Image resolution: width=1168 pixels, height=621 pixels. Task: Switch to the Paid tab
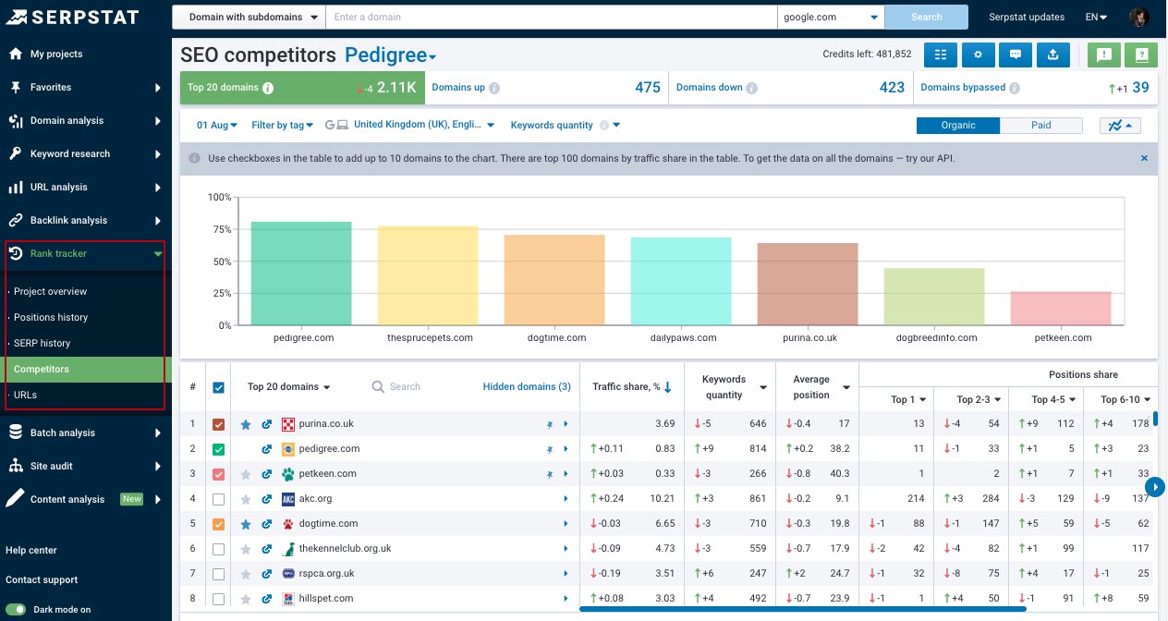1040,126
